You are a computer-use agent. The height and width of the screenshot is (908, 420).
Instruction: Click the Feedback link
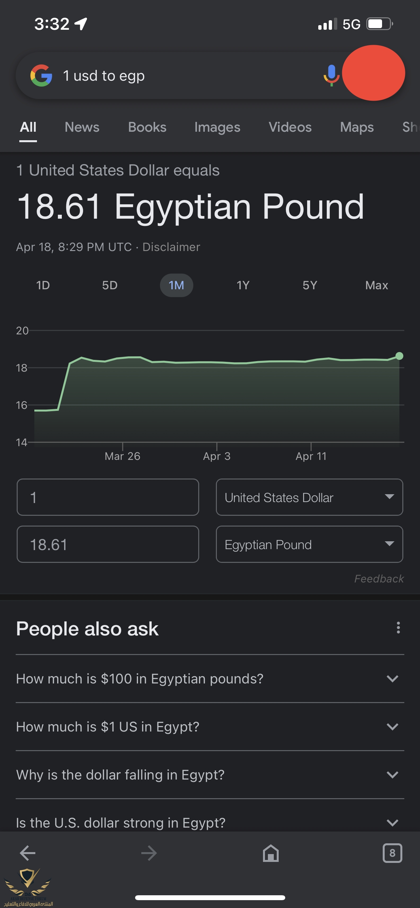pyautogui.click(x=379, y=579)
